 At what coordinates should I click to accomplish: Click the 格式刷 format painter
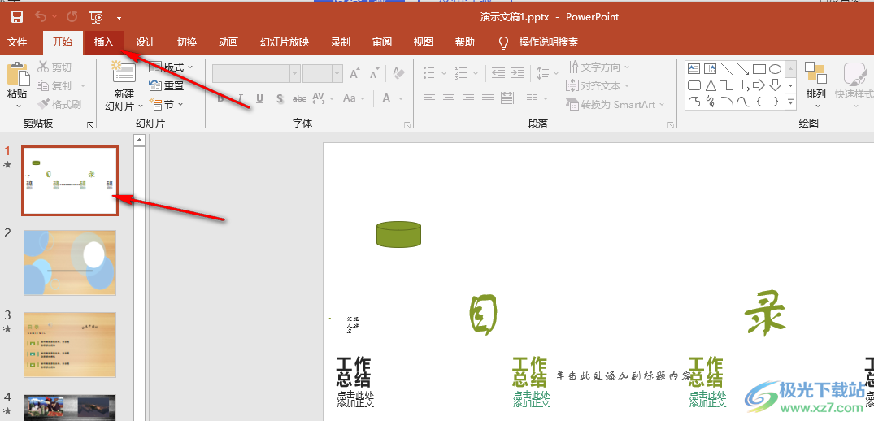[x=59, y=104]
